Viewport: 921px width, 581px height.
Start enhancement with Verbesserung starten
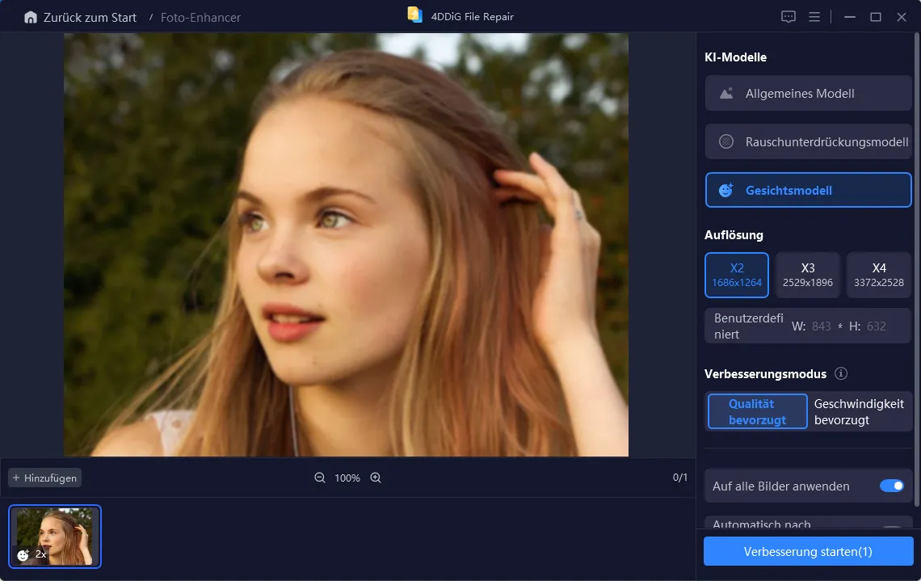coord(807,551)
